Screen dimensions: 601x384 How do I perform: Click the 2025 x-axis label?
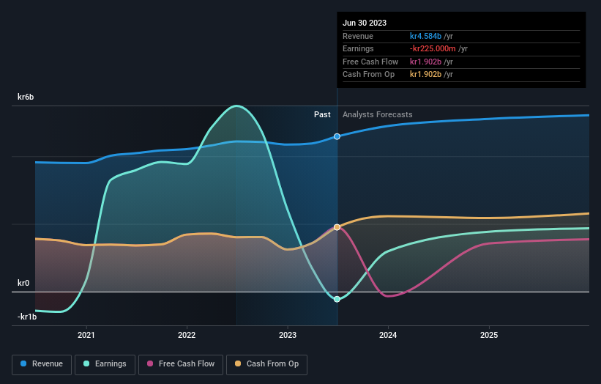click(489, 335)
